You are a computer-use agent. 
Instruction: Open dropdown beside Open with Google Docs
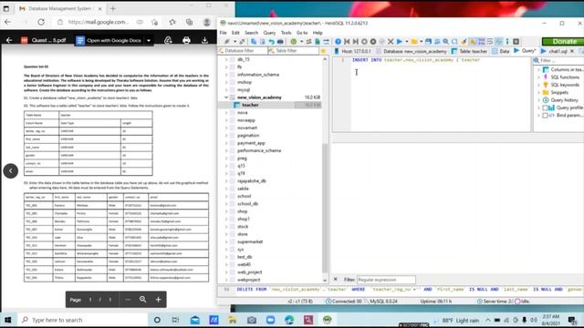pos(149,40)
